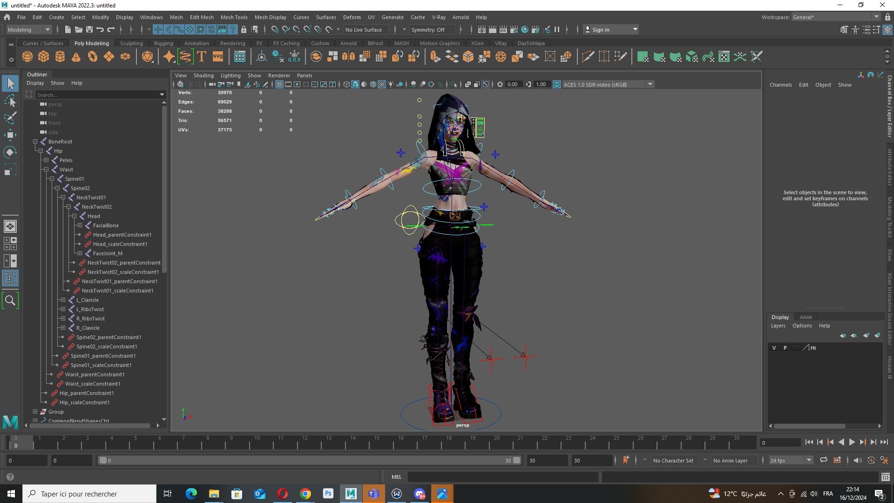Select the polygon sphere shelf icon
Viewport: 894px width, 503px height.
tap(27, 57)
